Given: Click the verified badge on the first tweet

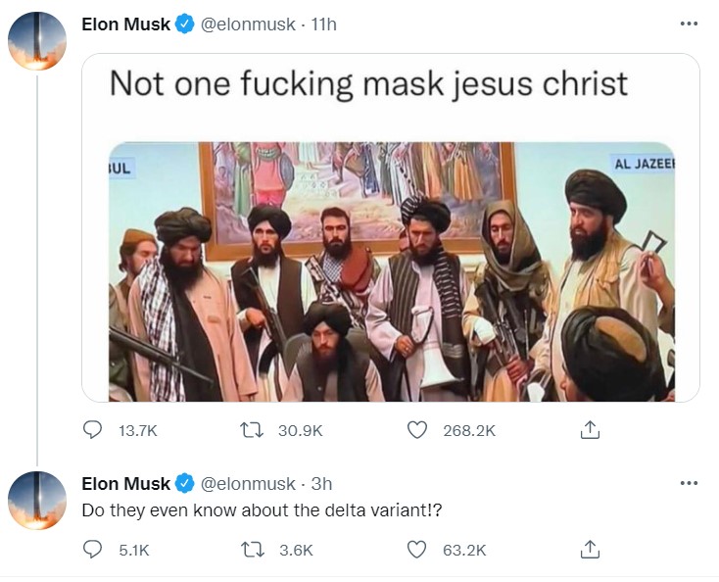Looking at the screenshot, I should coord(184,24).
